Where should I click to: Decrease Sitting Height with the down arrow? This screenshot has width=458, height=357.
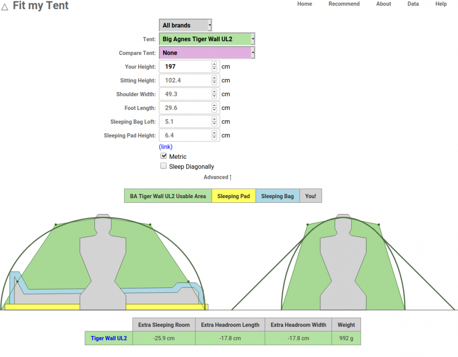point(214,83)
